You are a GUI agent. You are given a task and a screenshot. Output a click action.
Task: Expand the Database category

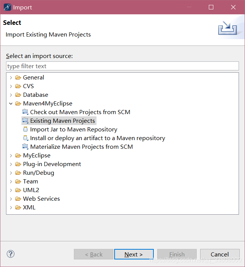(x=11, y=95)
